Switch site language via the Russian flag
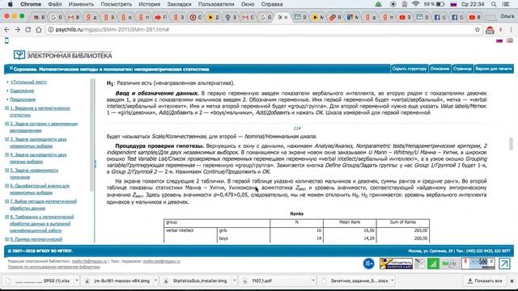 click(x=499, y=40)
